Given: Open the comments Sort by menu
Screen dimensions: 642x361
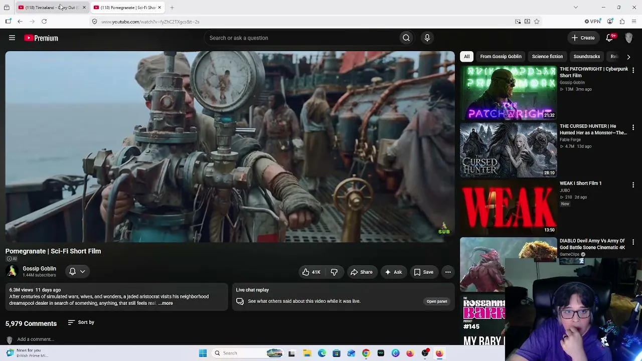Looking at the screenshot, I should point(81,322).
